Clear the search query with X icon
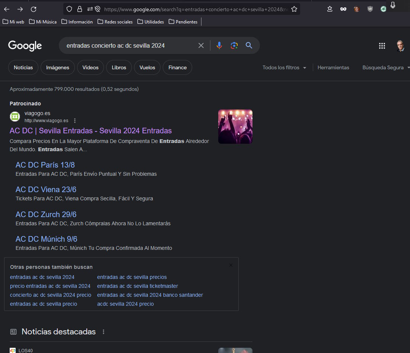410x353 pixels. 201,45
